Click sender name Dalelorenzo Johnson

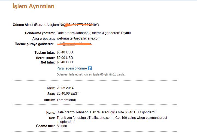[72, 33]
